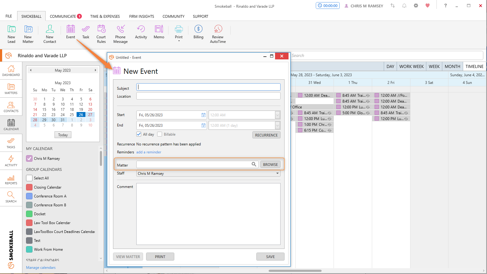Open Start date calendar picker

point(203,115)
